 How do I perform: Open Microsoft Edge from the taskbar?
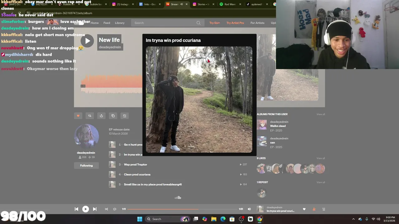click(x=223, y=219)
